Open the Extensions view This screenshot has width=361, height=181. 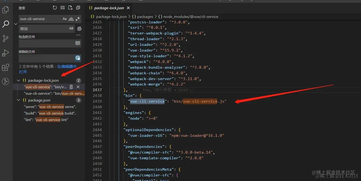[5, 67]
